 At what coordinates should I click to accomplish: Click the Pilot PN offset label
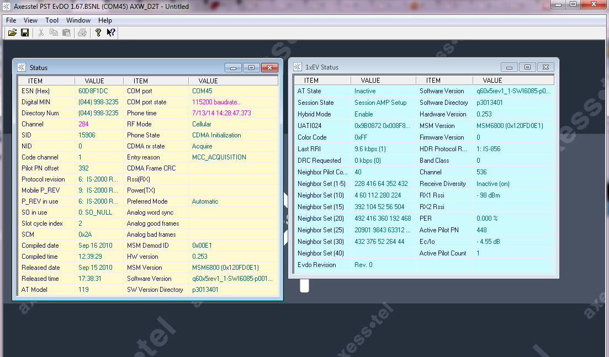(40, 168)
